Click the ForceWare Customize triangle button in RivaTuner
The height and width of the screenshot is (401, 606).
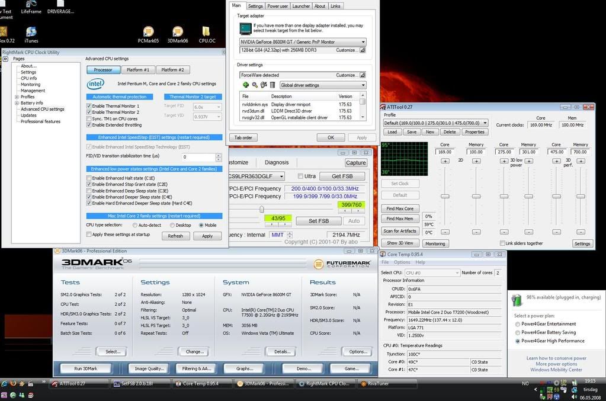click(x=363, y=75)
